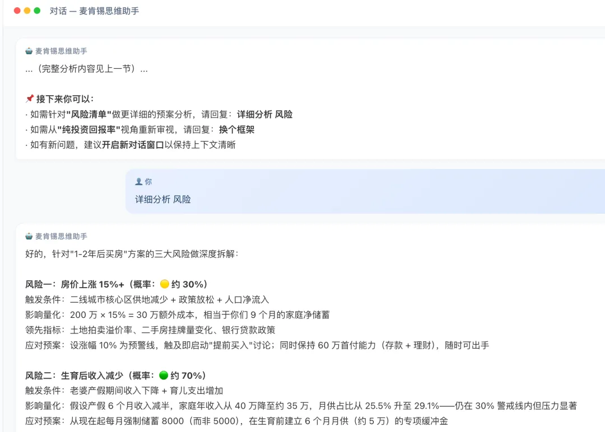Close the 对话 window with the red button
The width and height of the screenshot is (605, 432).
pyautogui.click(x=17, y=11)
